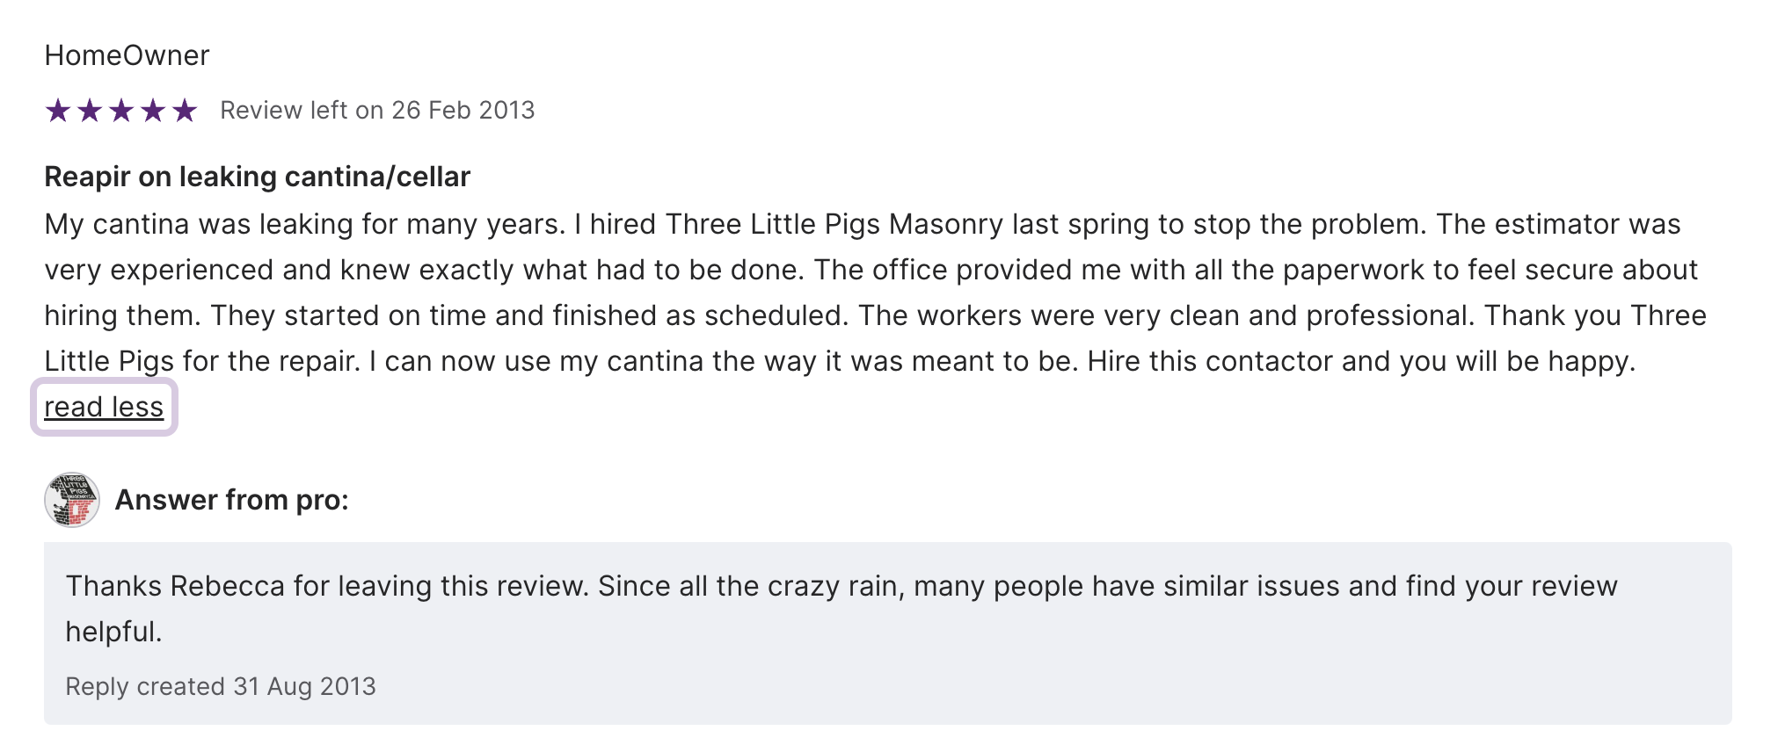The height and width of the screenshot is (745, 1785).
Task: Click the HomeOwner reviewer name
Action: (x=127, y=55)
